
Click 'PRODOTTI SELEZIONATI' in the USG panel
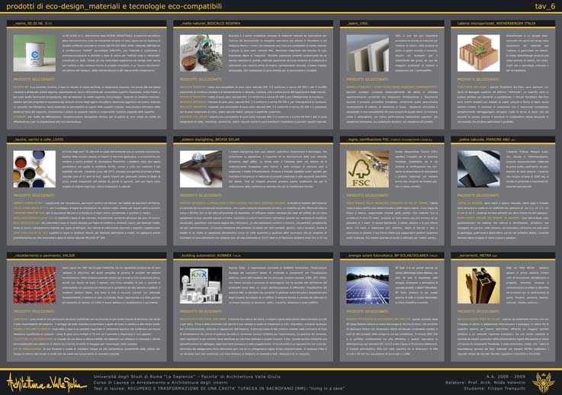click(367, 79)
